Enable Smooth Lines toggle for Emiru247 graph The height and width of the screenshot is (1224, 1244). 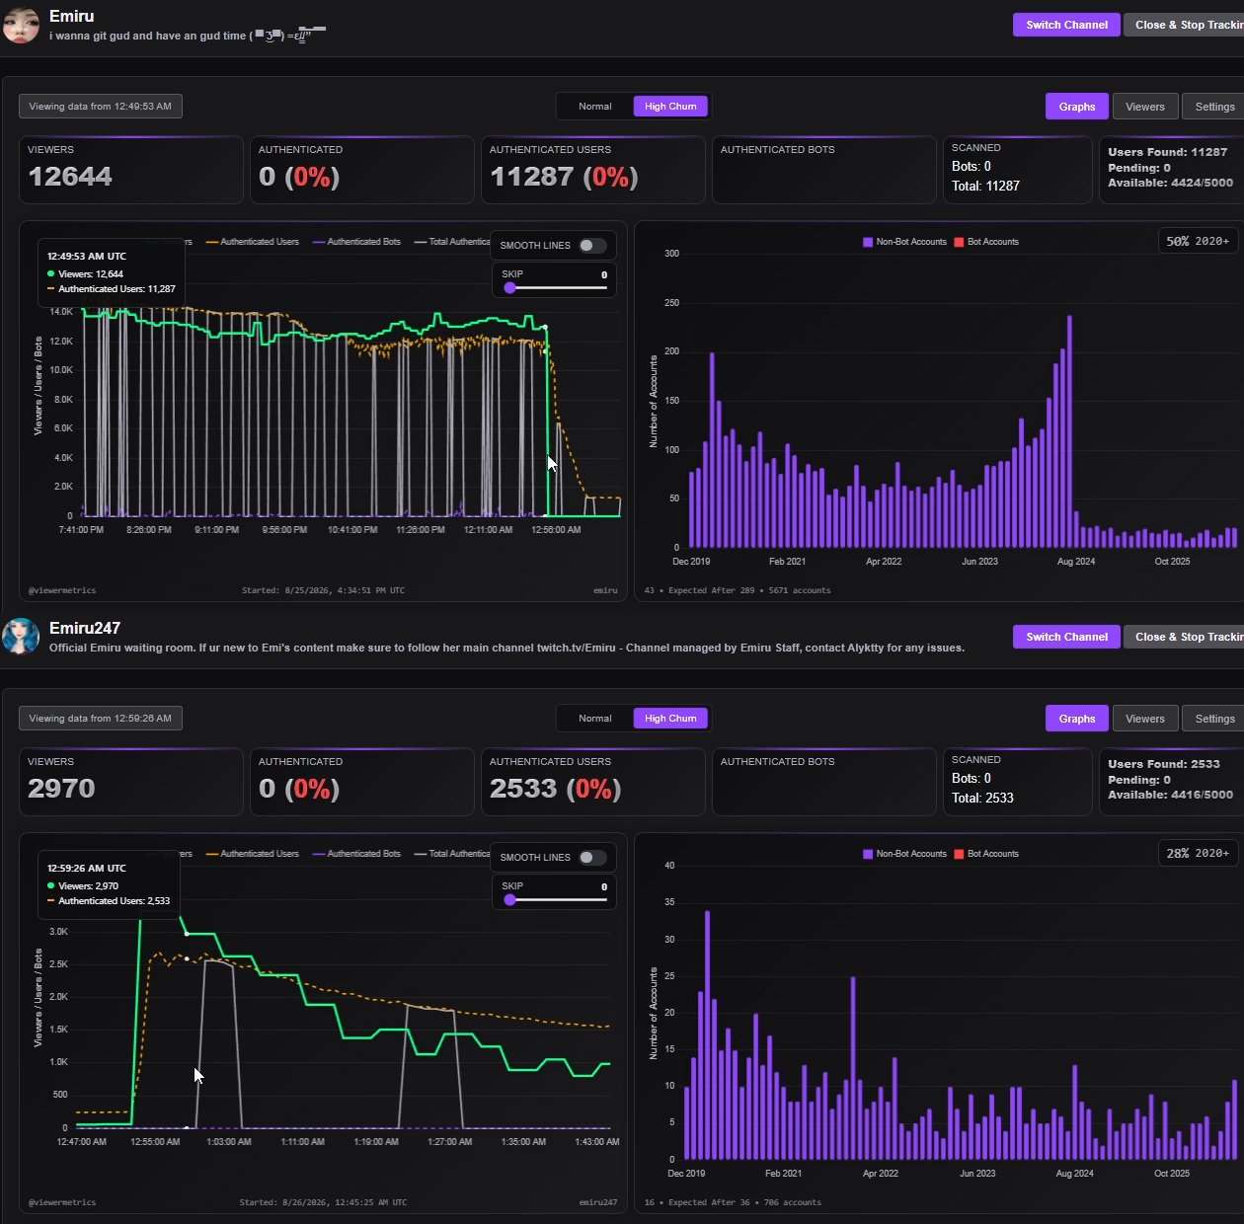click(592, 858)
